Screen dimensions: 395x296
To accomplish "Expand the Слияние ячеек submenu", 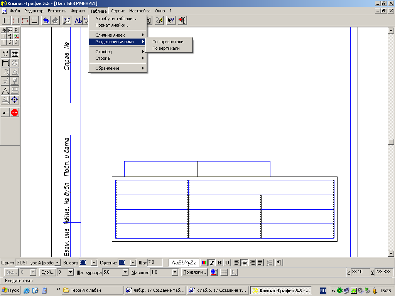I will [x=118, y=35].
